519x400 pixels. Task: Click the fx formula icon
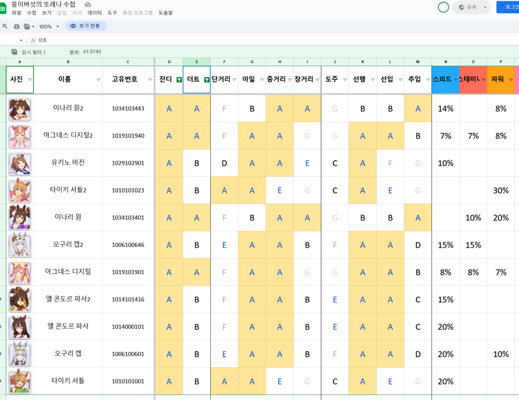coord(33,40)
